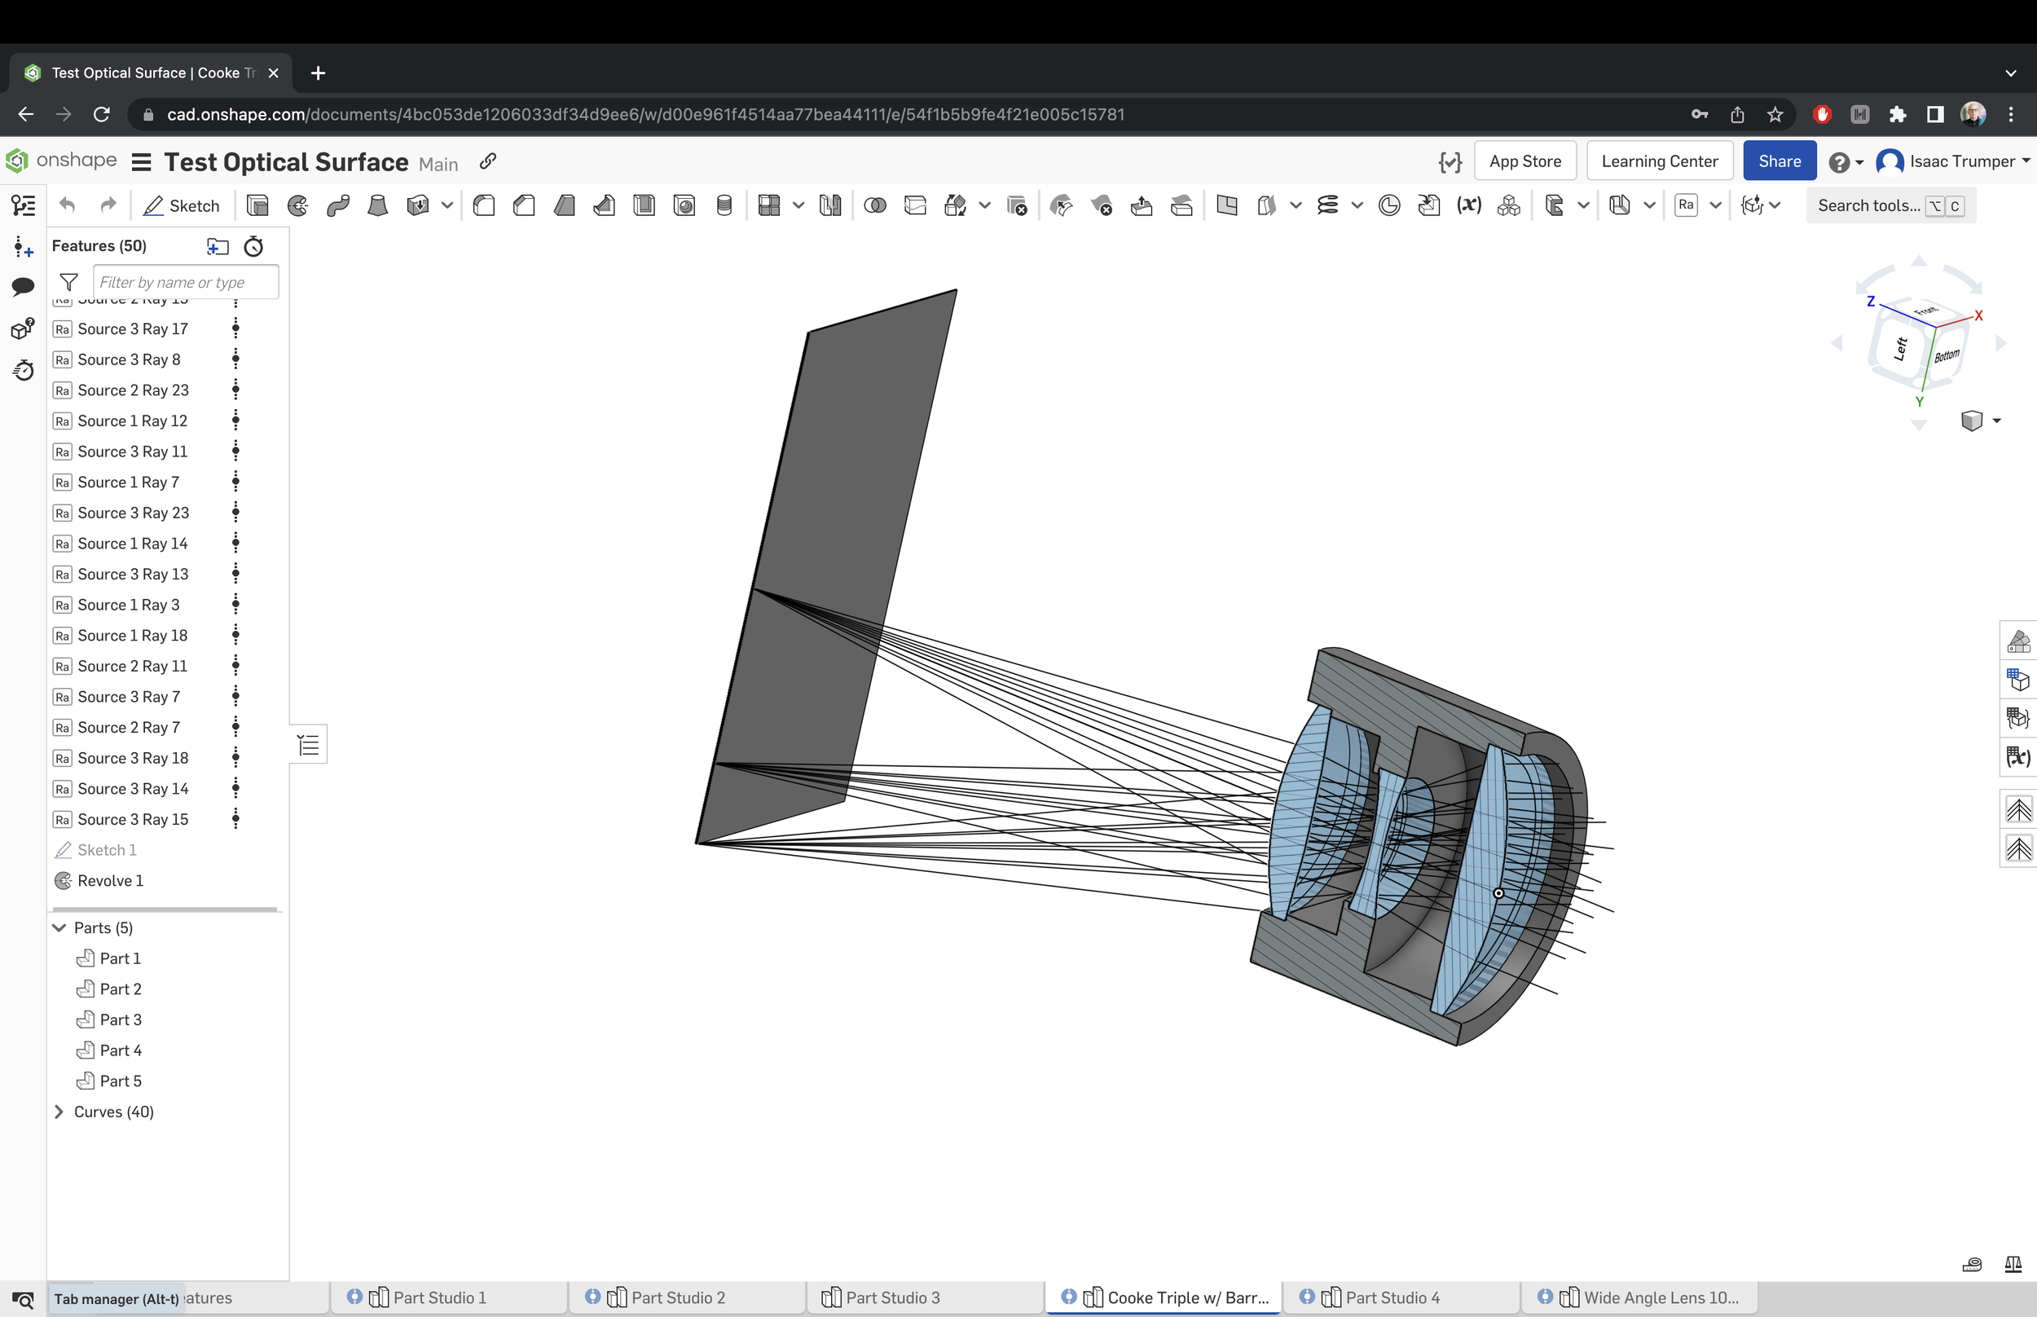This screenshot has height=1317, width=2037.
Task: Click the rollback timer icon in Features header
Action: (x=254, y=246)
